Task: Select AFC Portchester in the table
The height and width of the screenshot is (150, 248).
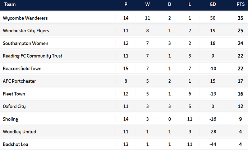Action: (x=19, y=81)
